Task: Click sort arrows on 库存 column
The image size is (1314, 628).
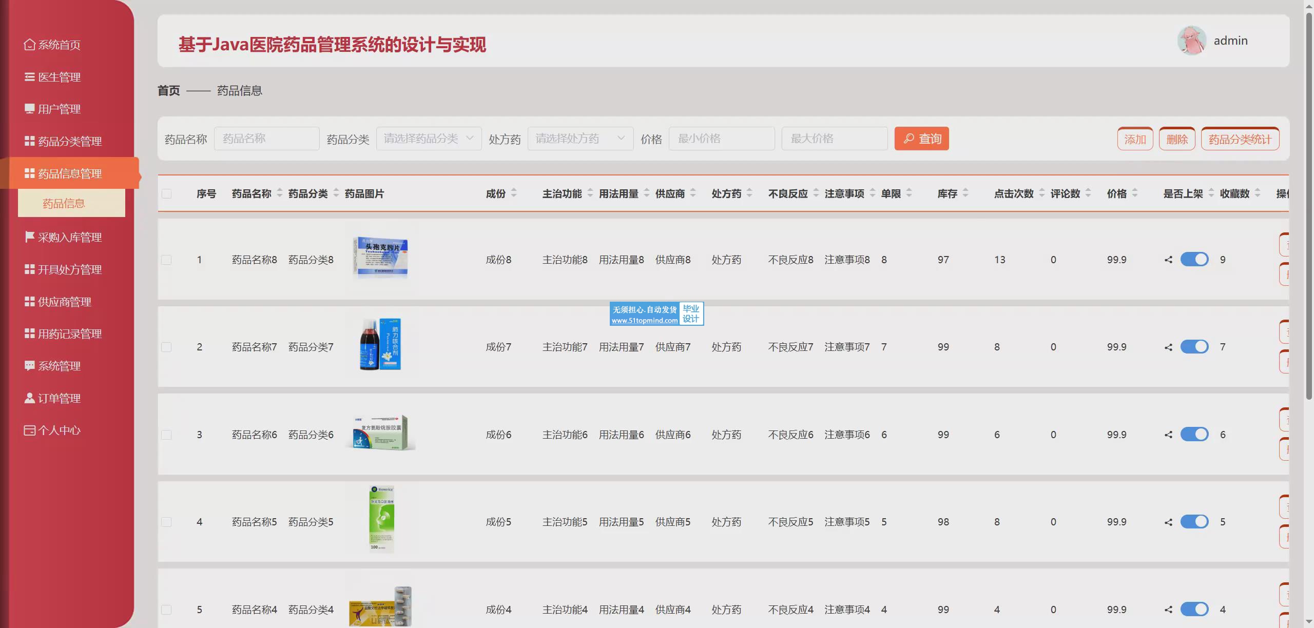Action: pyautogui.click(x=965, y=193)
